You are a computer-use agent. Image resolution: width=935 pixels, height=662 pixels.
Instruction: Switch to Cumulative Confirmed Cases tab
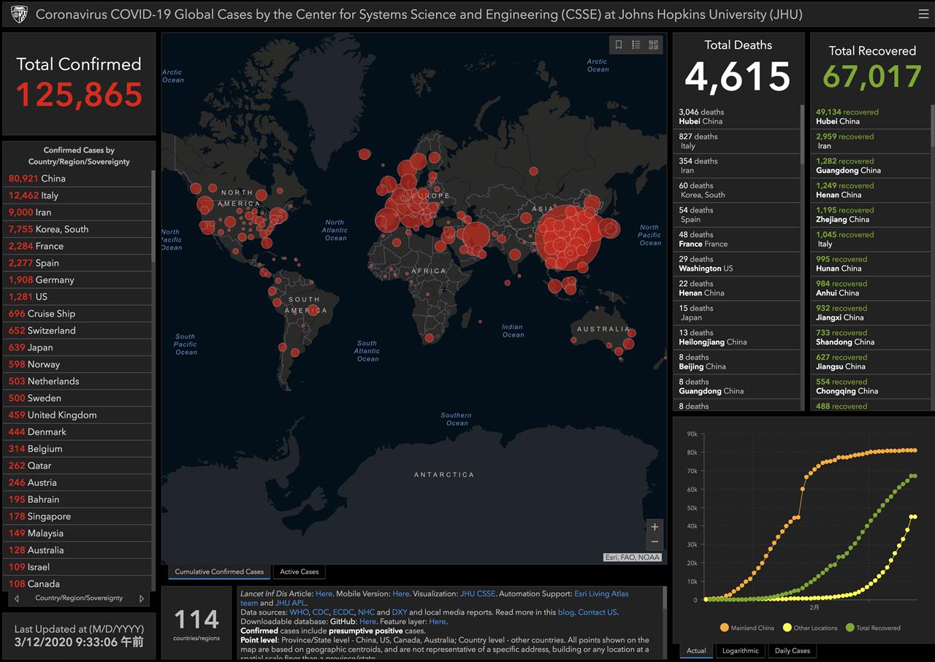[219, 571]
